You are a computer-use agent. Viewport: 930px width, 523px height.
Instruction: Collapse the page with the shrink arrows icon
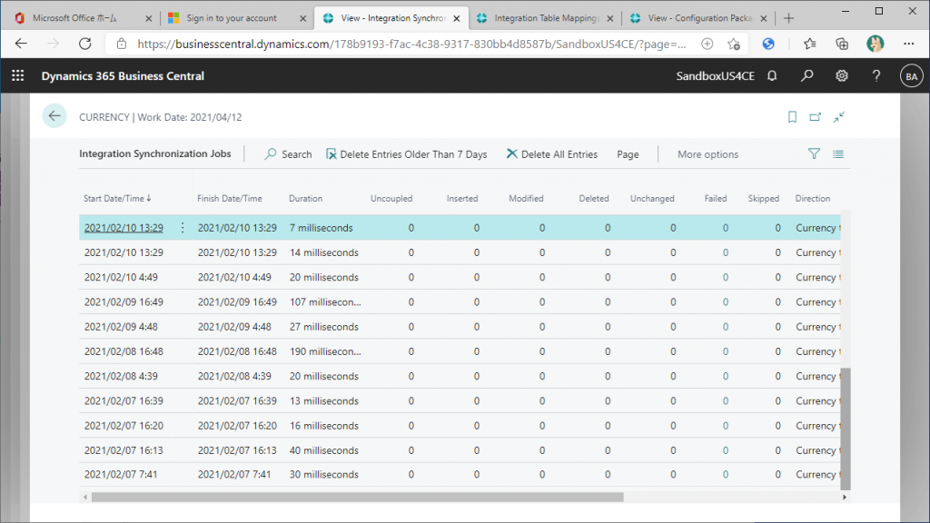(x=838, y=117)
